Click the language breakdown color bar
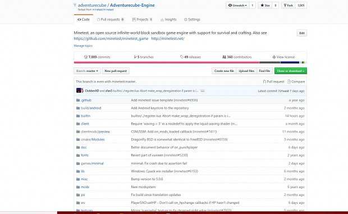This screenshot has width=348, height=214. pos(190,62)
